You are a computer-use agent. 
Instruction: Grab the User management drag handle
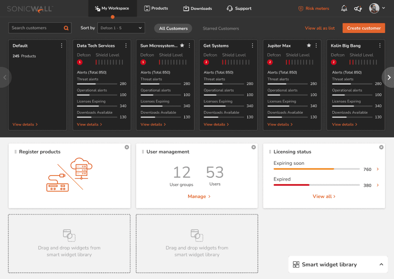pyautogui.click(x=143, y=152)
